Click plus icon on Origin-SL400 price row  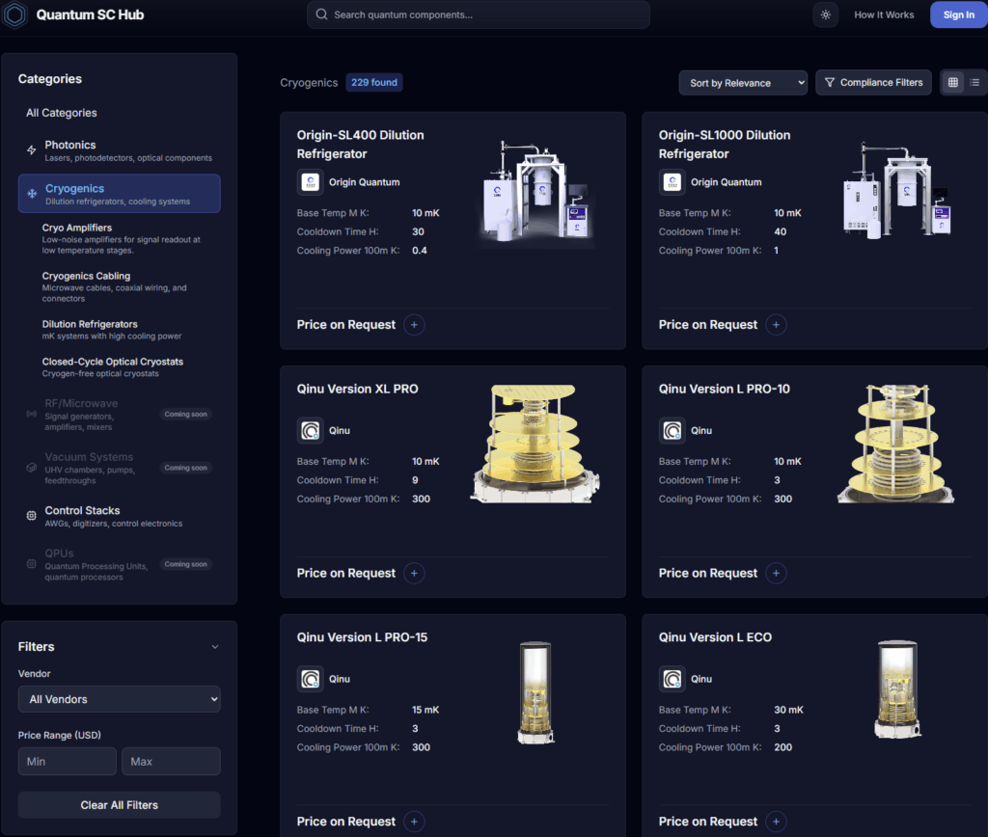pyautogui.click(x=414, y=325)
